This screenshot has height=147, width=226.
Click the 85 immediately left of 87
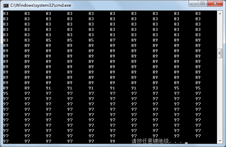click(91, 40)
